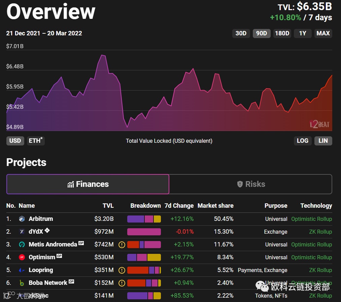Select the MAX time range
The height and width of the screenshot is (302, 341).
pyautogui.click(x=323, y=33)
